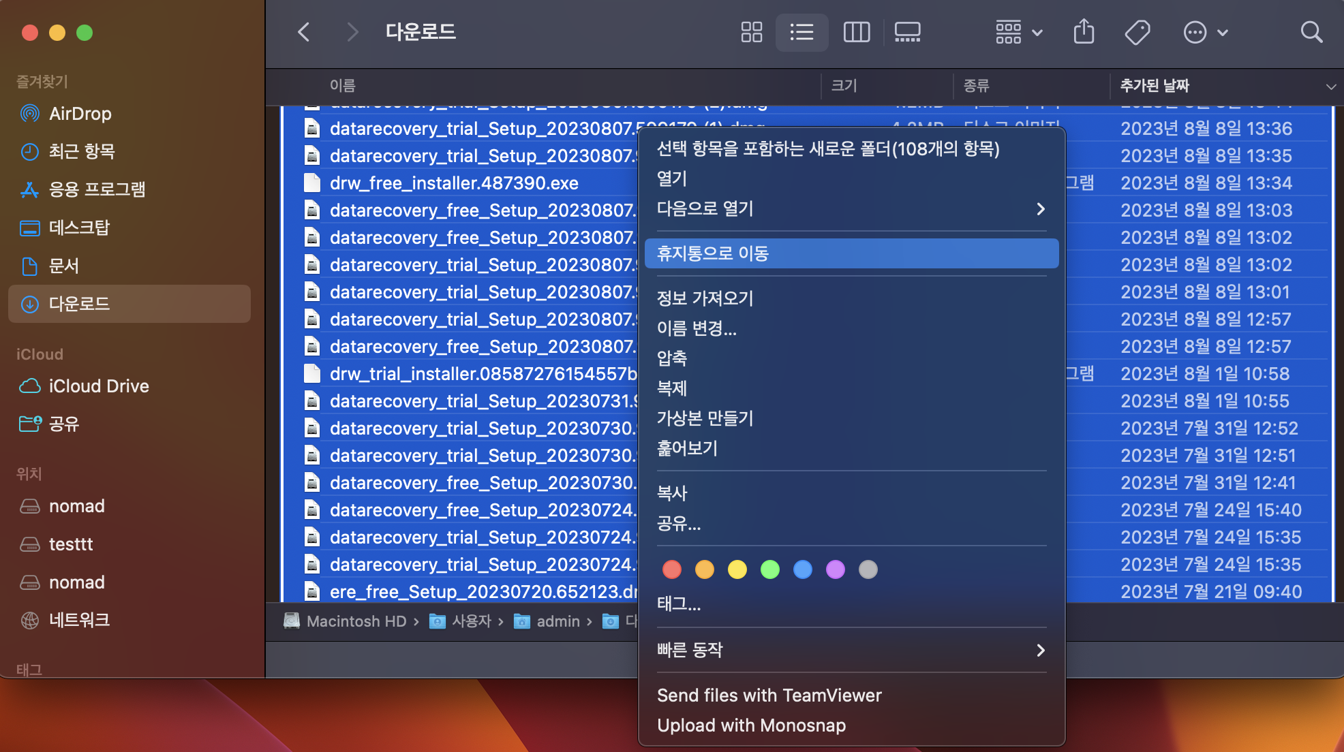Apply the purple tag color
The height and width of the screenshot is (752, 1344).
point(835,569)
